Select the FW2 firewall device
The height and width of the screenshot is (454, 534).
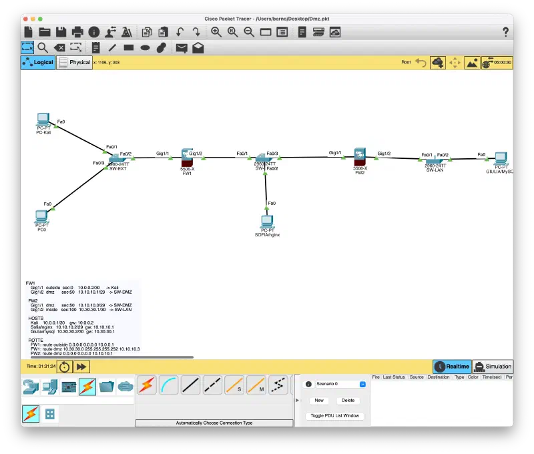[360, 157]
